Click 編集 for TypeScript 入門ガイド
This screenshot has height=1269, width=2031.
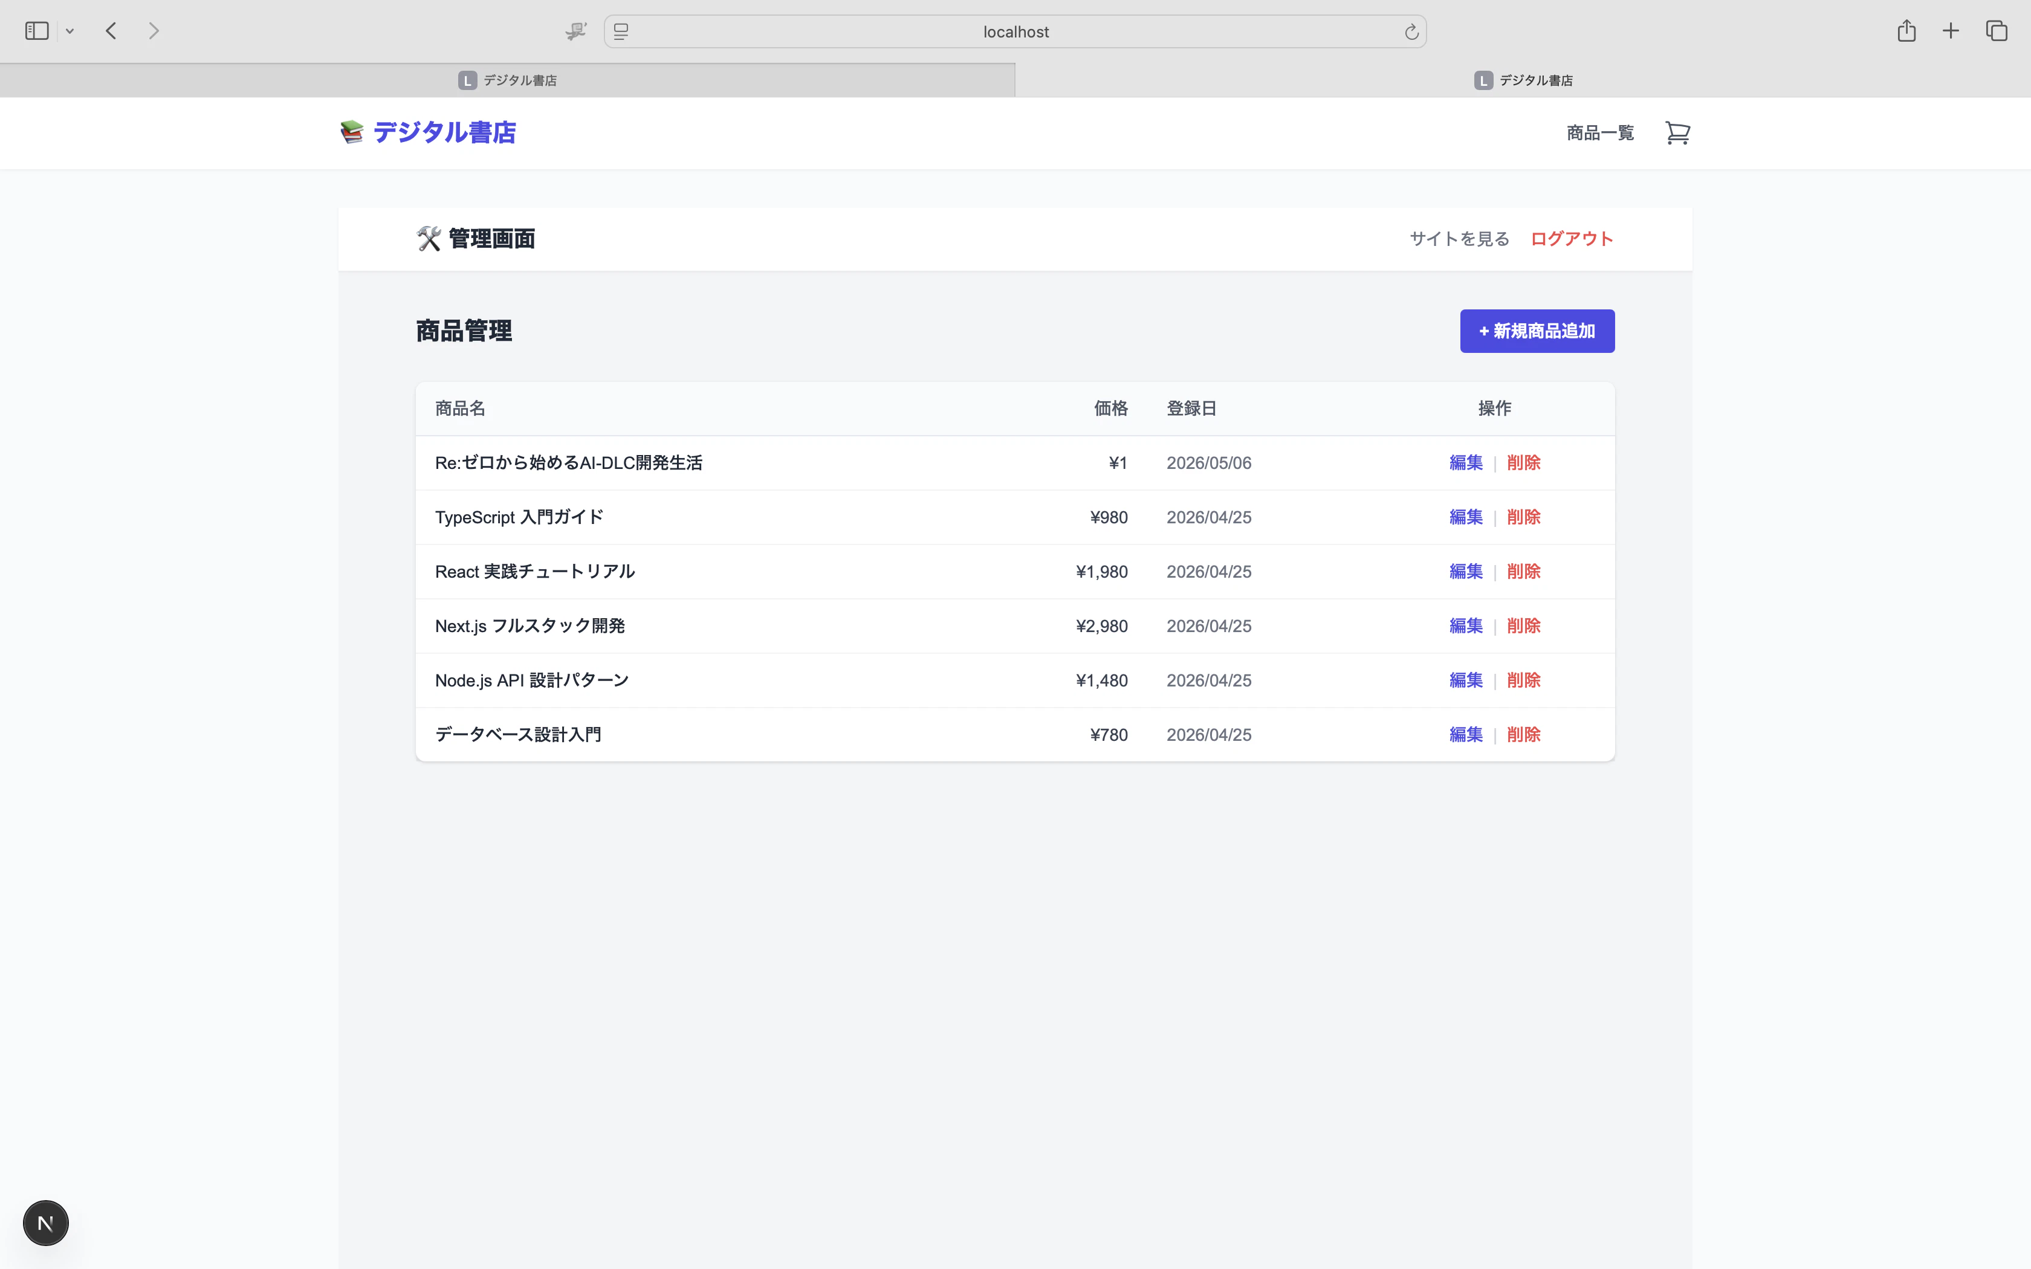[1465, 517]
